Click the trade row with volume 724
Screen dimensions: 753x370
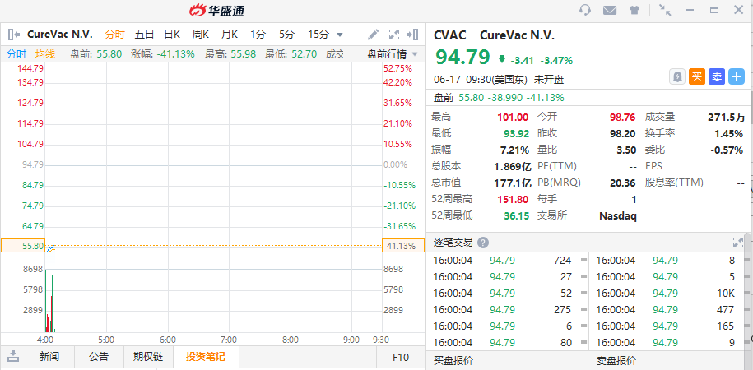507,261
